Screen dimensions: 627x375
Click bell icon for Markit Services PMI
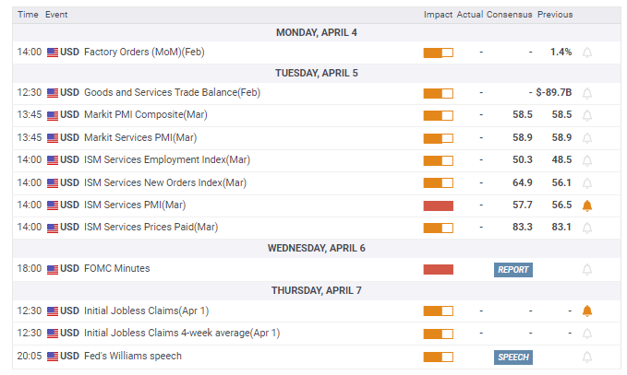pyautogui.click(x=587, y=137)
